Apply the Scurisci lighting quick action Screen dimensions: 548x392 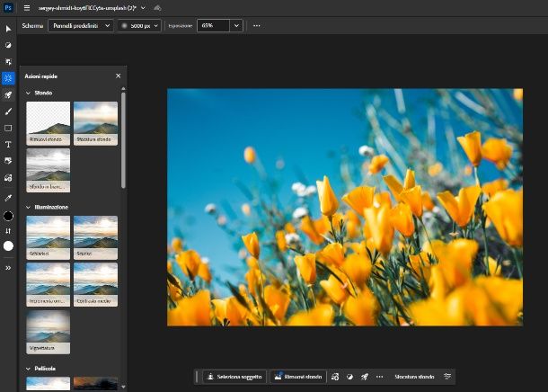(x=96, y=237)
